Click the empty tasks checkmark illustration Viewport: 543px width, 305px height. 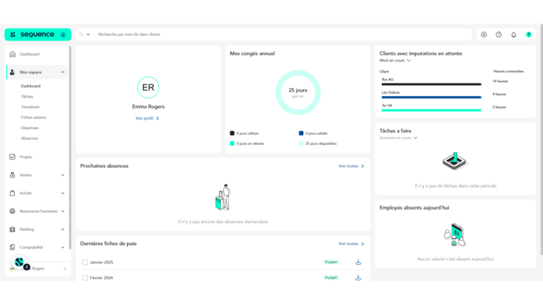click(x=455, y=162)
